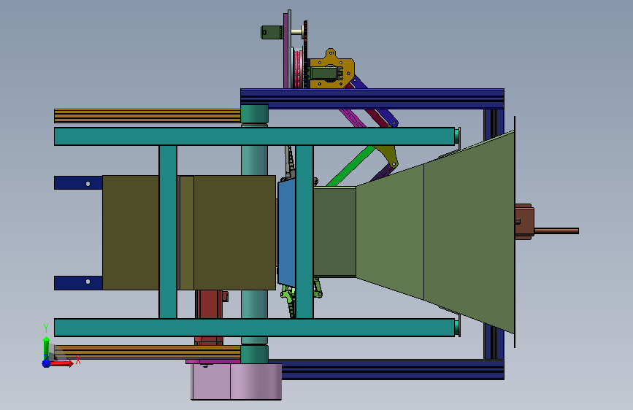This screenshot has width=633, height=410.
Task: Select the blue plate at the model center
Action: coord(287,233)
